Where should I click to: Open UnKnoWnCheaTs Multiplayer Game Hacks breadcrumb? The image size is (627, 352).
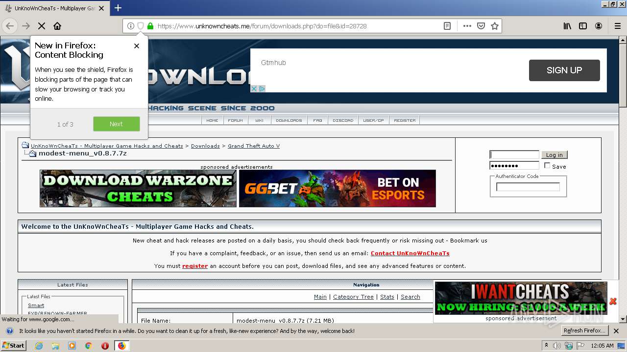(107, 146)
